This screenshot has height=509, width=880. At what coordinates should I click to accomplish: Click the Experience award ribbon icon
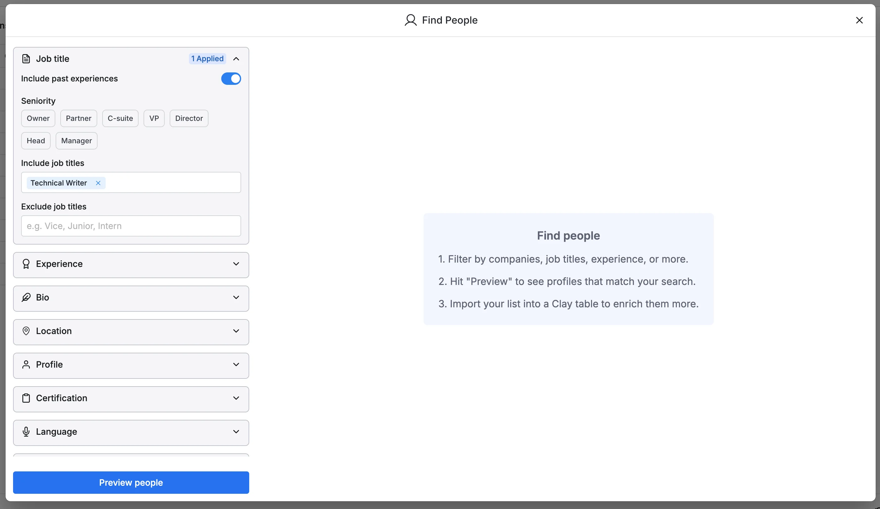coord(26,264)
